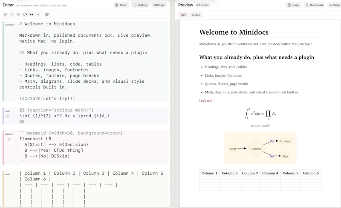The height and width of the screenshot is (208, 341).
Task: Click the 'flowchart LR' line in the editor
Action: pyautogui.click(x=35, y=139)
